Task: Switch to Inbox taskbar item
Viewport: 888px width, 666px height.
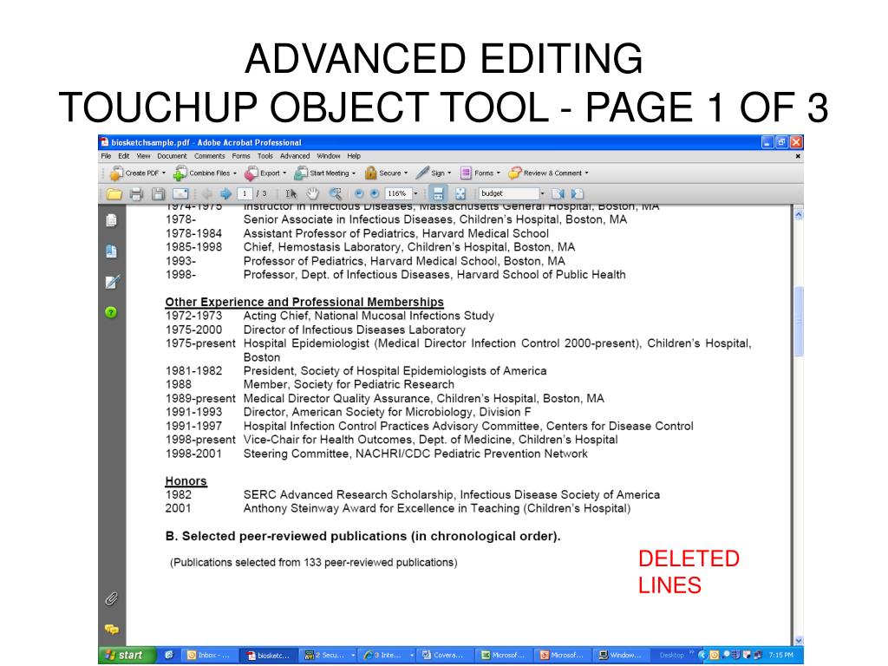Action: (x=208, y=656)
